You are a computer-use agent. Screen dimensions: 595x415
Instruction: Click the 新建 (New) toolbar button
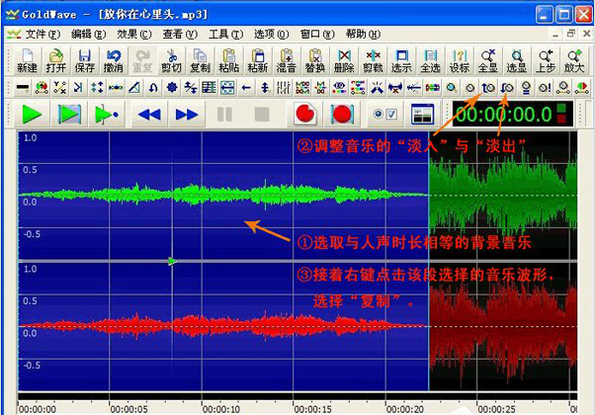pos(27,60)
